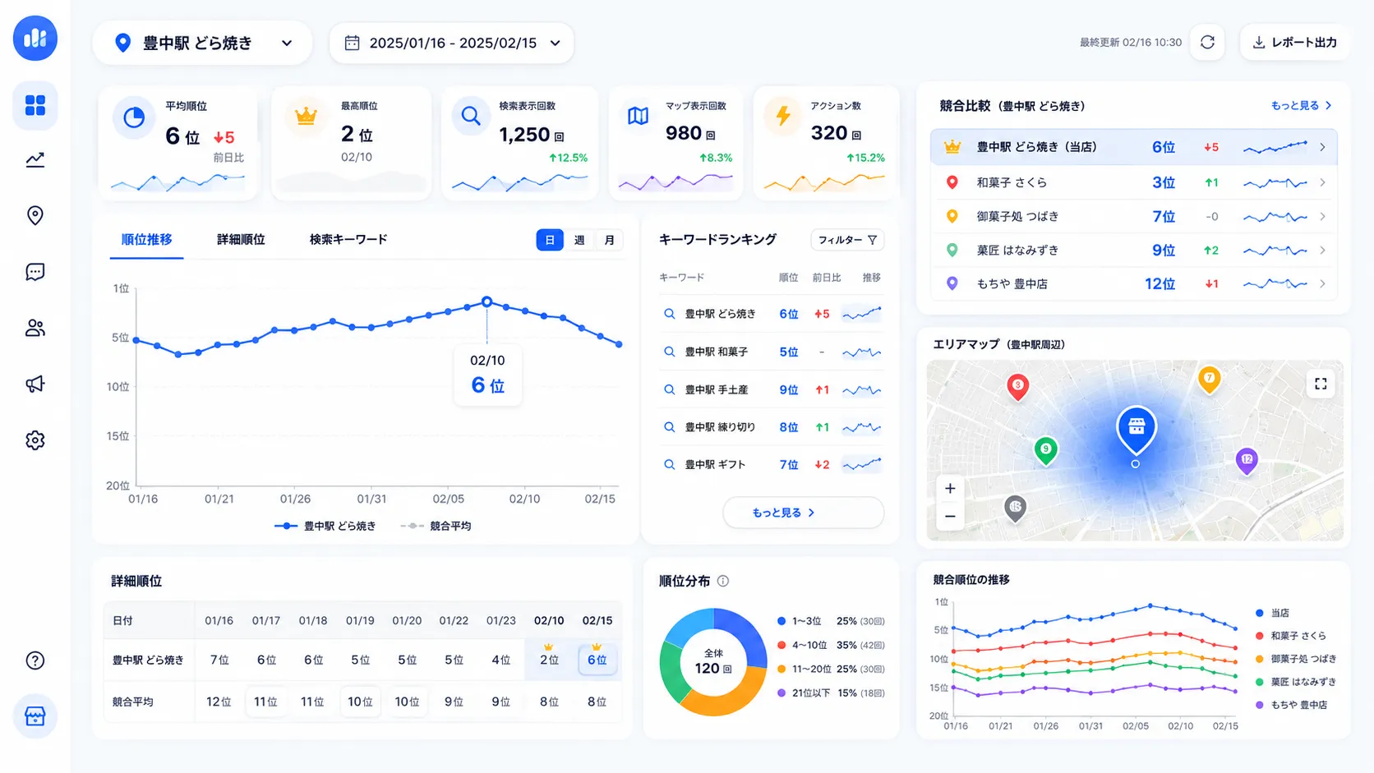
Task: Open the 豊中駅 練り切り keyword row
Action: click(771, 427)
